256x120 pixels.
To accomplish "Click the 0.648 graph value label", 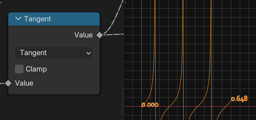I will (x=239, y=99).
